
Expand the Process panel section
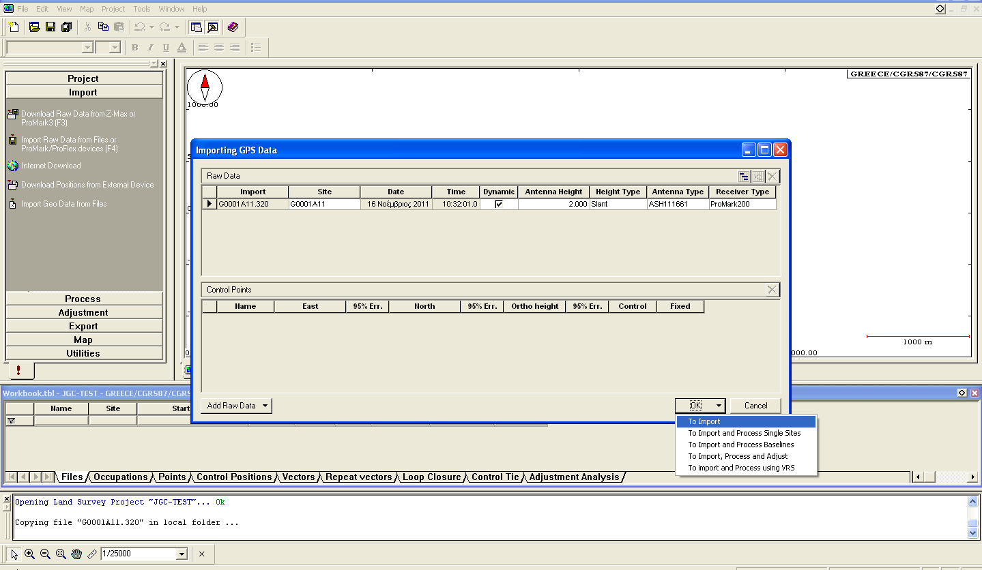click(84, 299)
